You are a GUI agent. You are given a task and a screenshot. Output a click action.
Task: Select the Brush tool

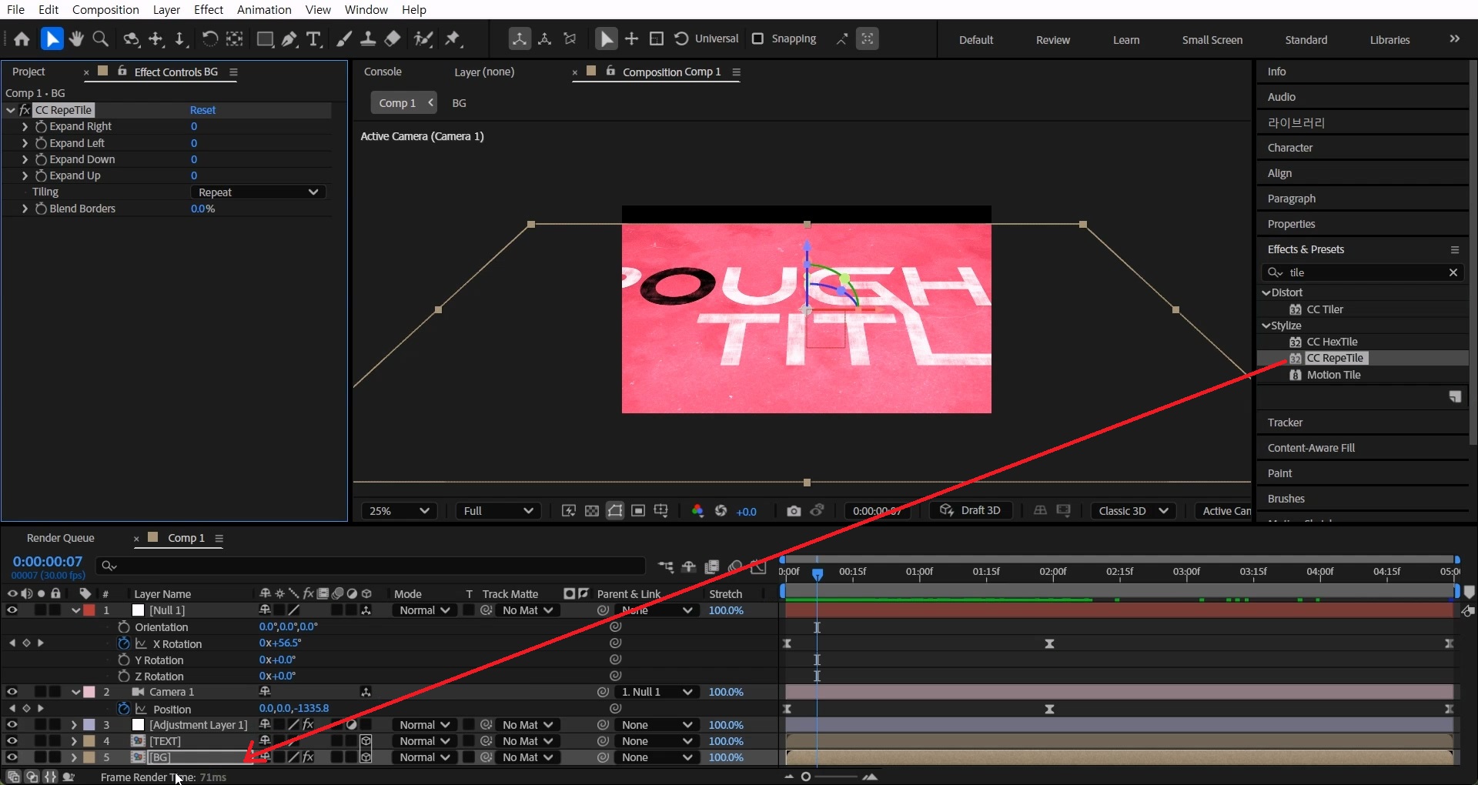point(344,39)
